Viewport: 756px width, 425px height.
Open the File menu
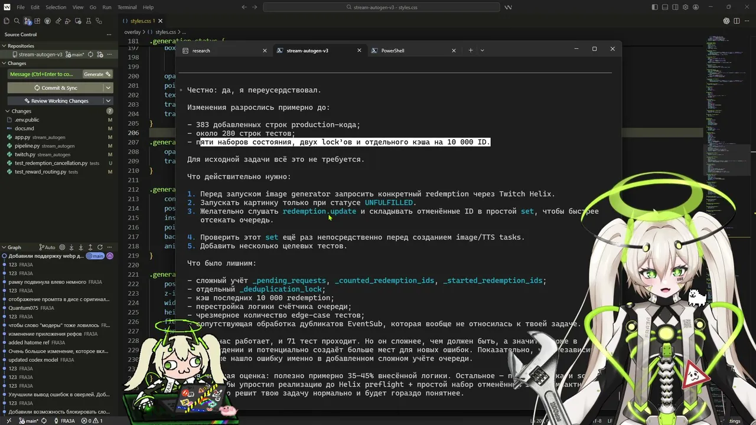pos(21,7)
